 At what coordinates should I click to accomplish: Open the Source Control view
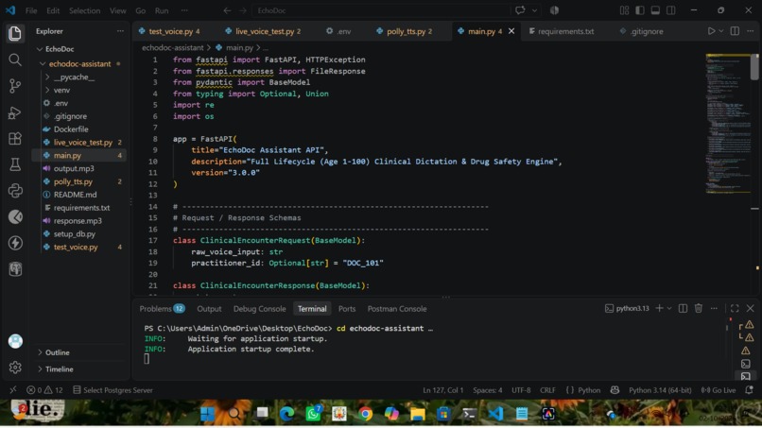pos(15,86)
